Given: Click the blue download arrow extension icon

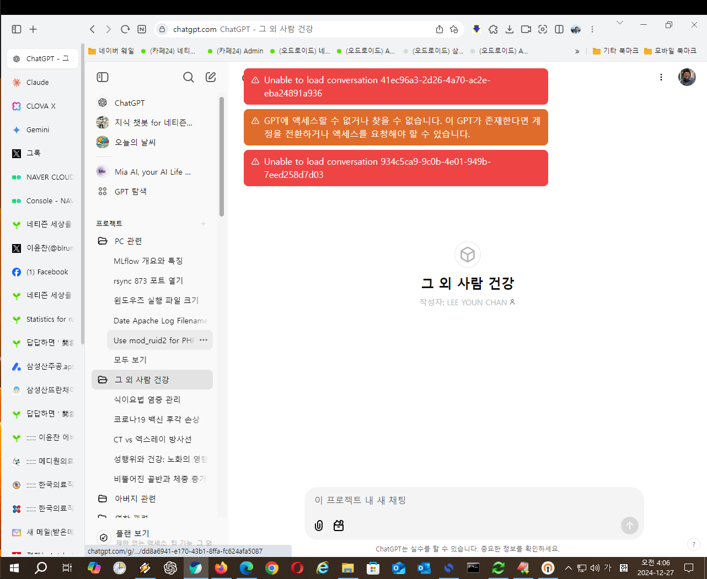Looking at the screenshot, I should 476,29.
